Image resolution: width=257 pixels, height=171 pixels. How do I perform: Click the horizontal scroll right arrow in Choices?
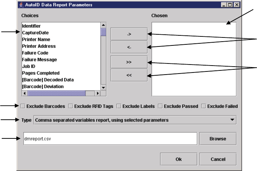[x=98, y=93]
